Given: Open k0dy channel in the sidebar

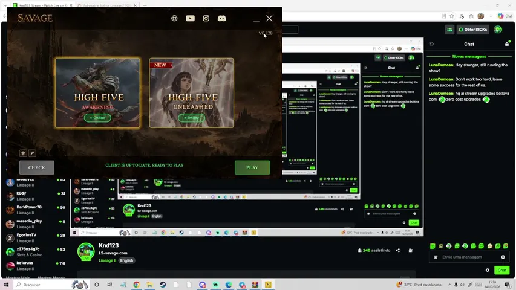Looking at the screenshot, I should pyautogui.click(x=36, y=196).
